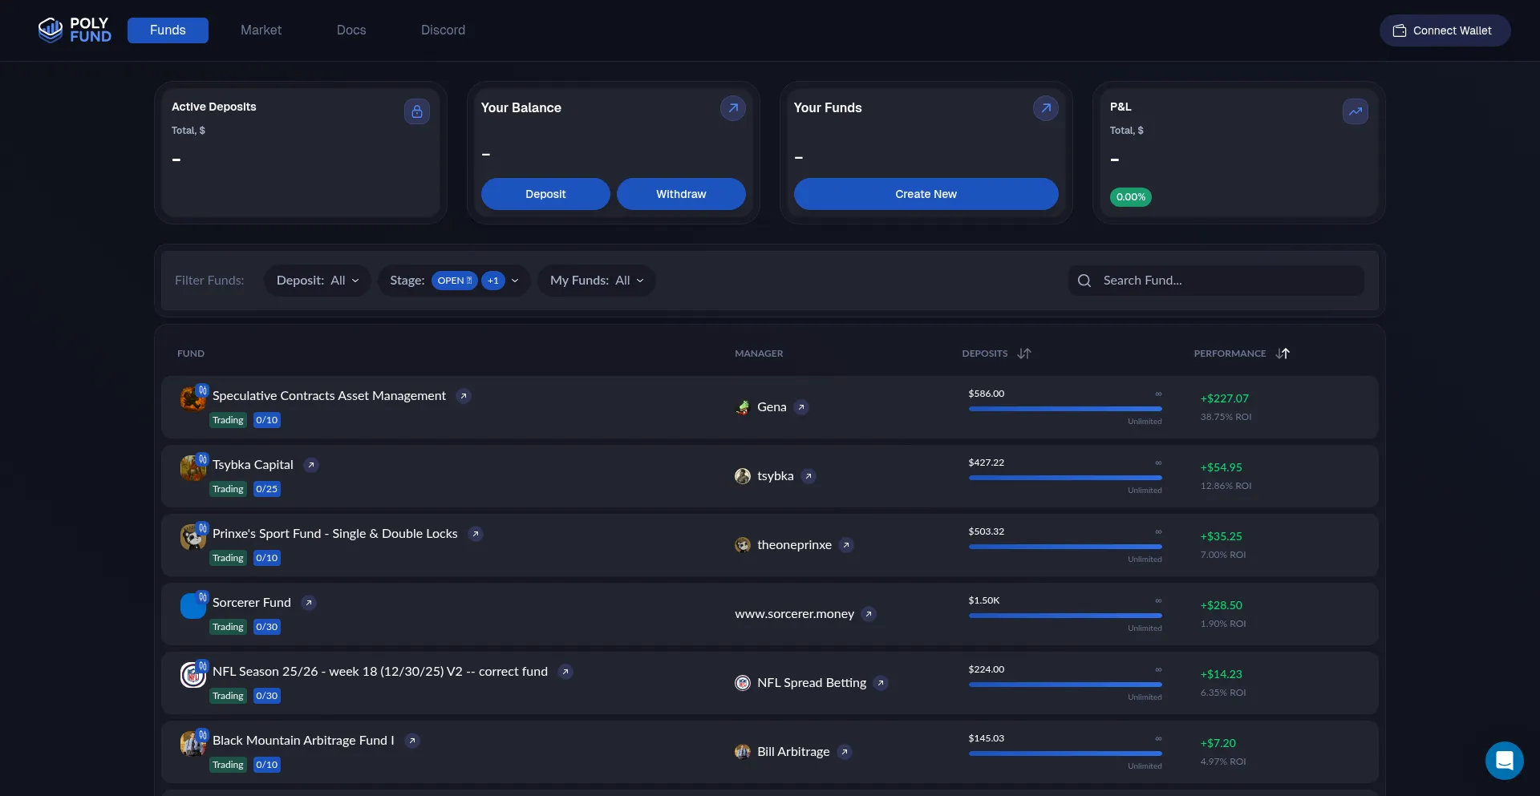
Task: Toggle sorting by Deposits column
Action: (x=1024, y=354)
